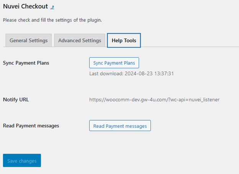Select the Help Tools tab
The image size is (239, 174).
pos(124,40)
